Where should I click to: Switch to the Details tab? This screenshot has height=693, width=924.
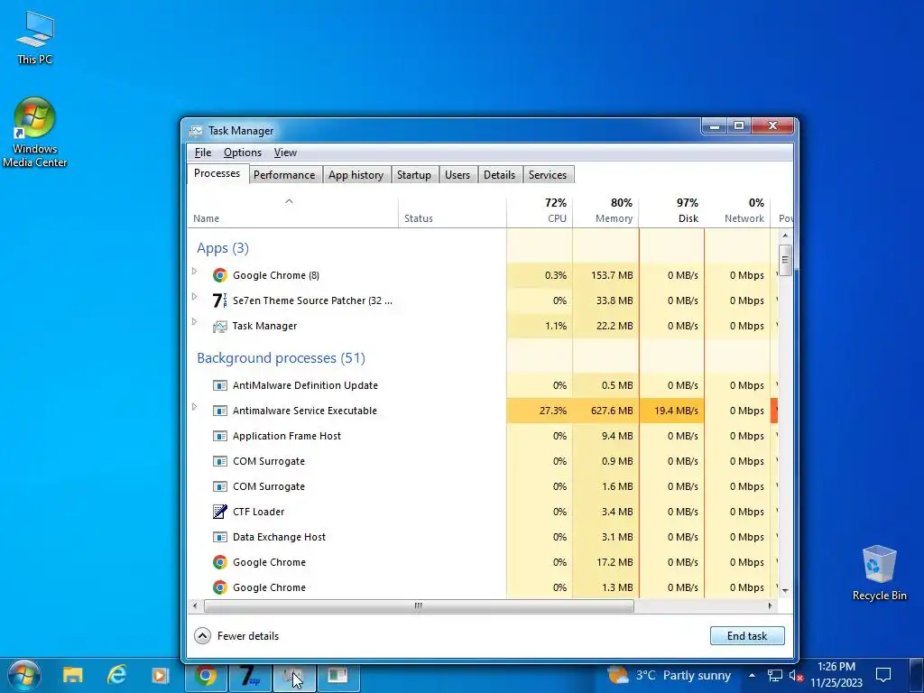coord(499,175)
